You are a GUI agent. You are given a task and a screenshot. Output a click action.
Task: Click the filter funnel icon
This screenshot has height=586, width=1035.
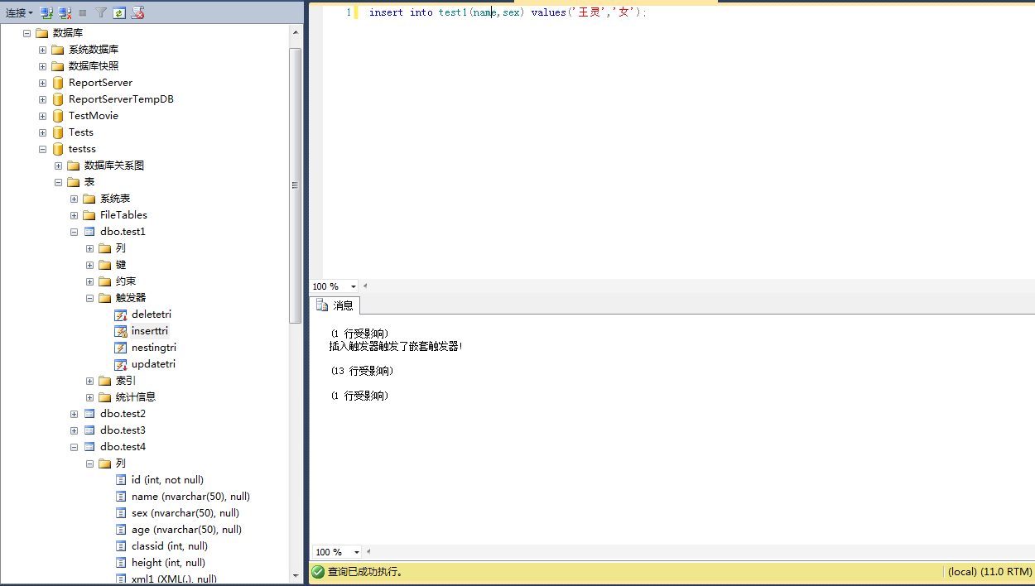(x=101, y=12)
